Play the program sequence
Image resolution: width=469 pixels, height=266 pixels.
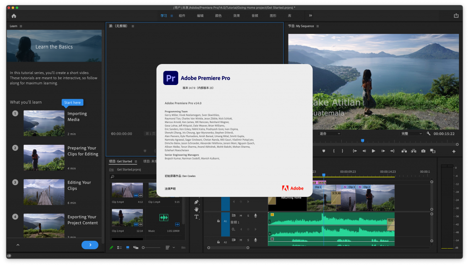[373, 151]
